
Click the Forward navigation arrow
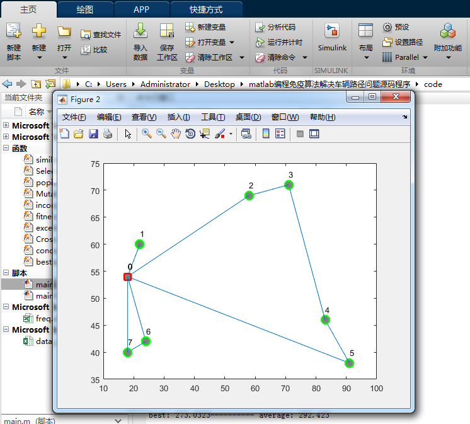21,84
